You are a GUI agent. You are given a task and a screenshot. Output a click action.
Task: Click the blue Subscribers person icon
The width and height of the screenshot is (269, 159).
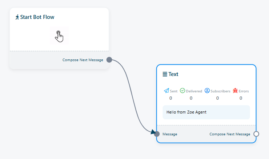coord(207,91)
